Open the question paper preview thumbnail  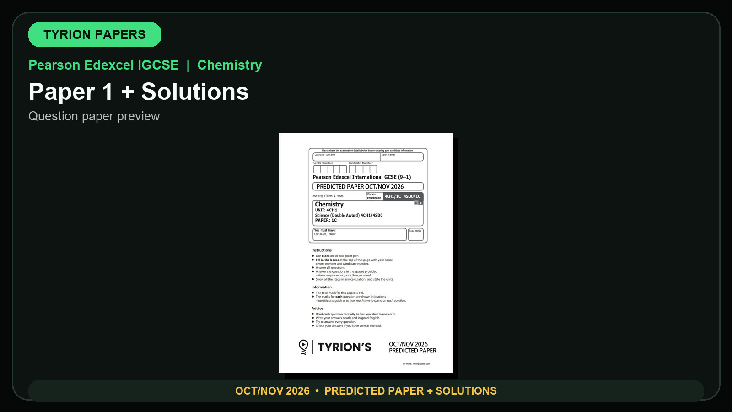pyautogui.click(x=366, y=253)
